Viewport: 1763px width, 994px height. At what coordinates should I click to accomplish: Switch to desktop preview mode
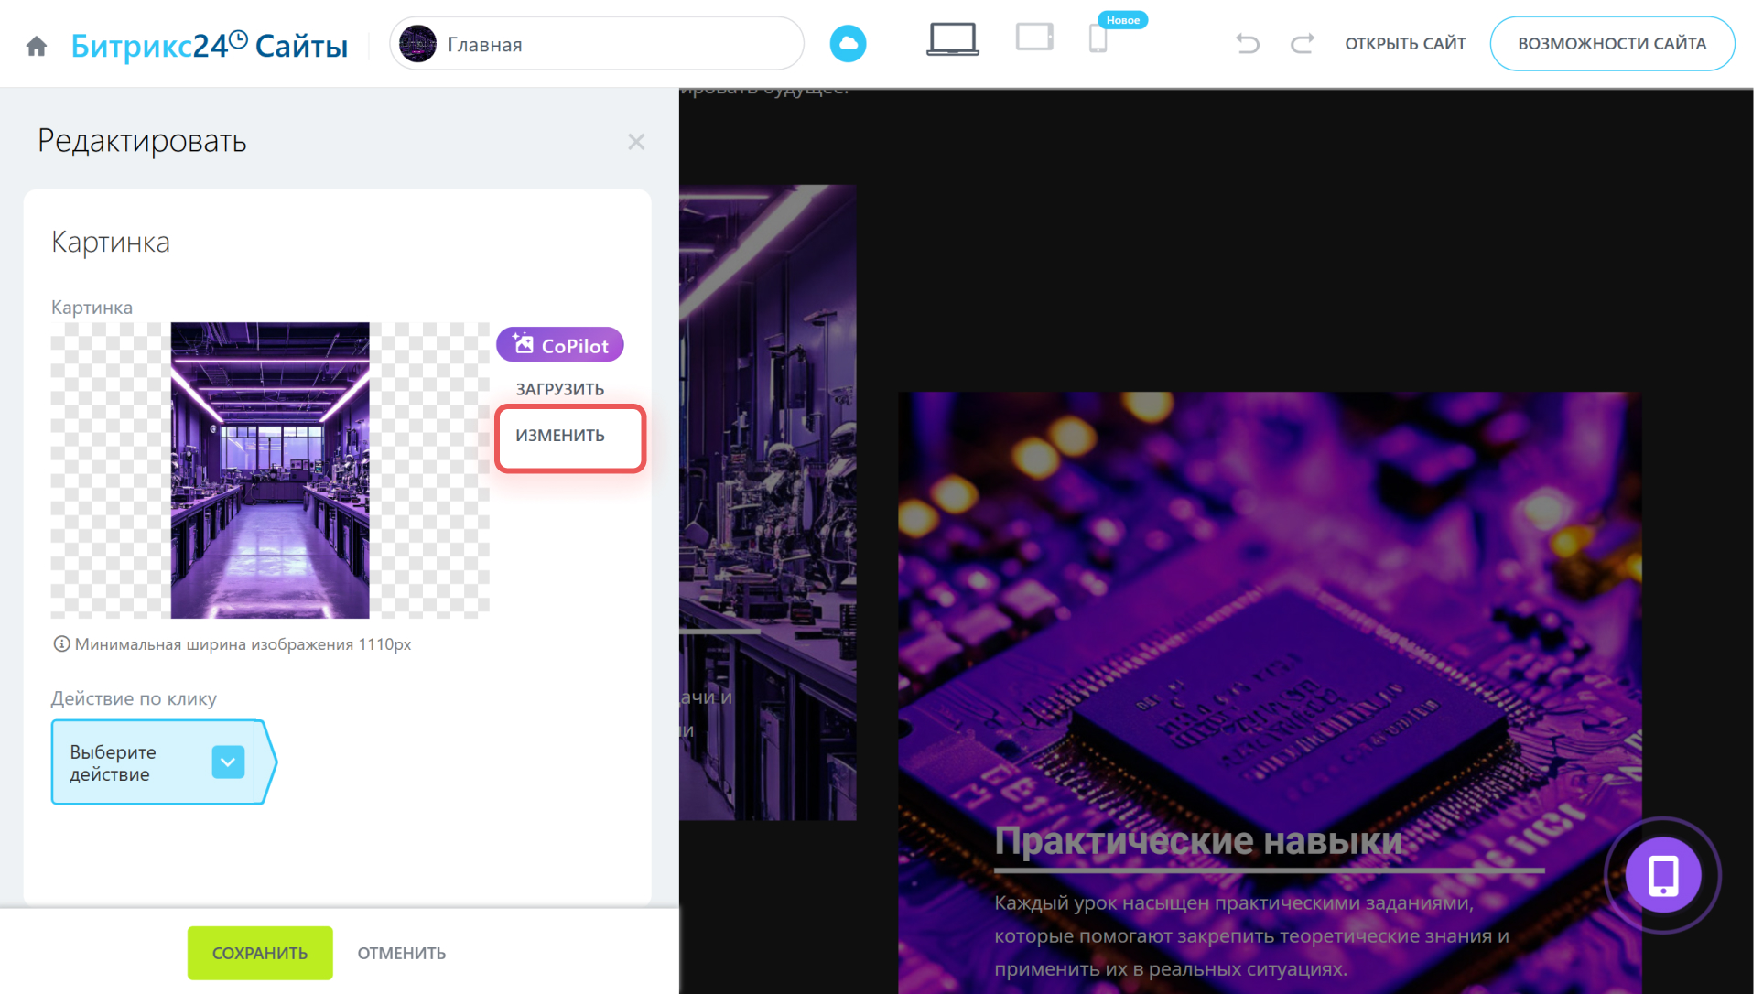952,39
